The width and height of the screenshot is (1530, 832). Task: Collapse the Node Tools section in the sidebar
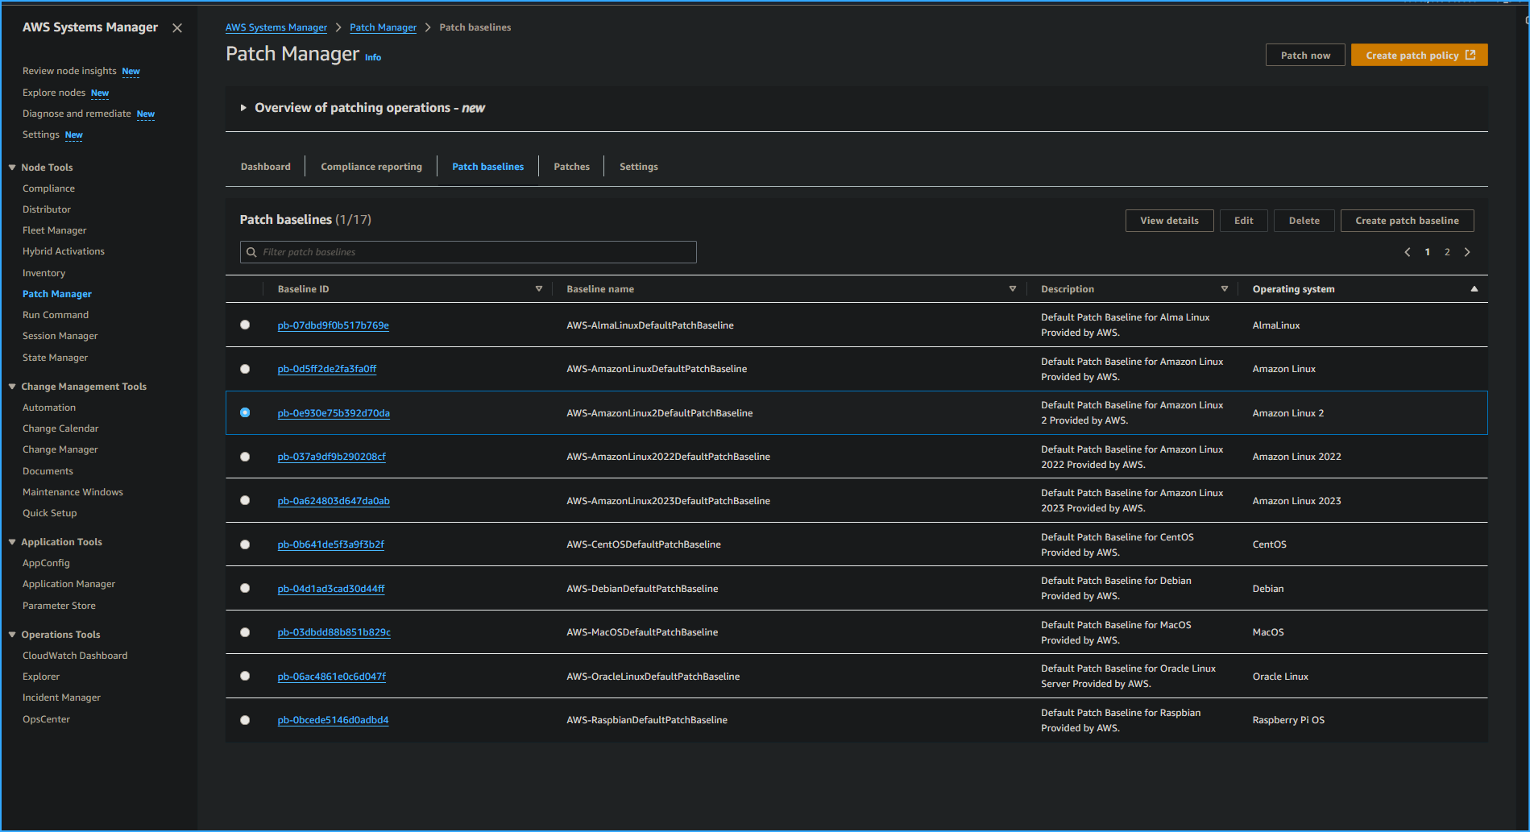tap(10, 167)
